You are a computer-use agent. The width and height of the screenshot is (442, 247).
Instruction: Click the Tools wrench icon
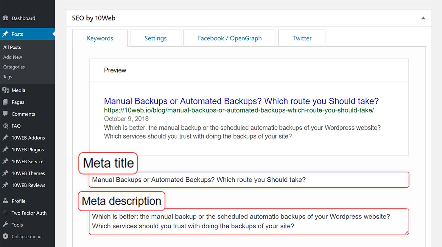[5, 224]
